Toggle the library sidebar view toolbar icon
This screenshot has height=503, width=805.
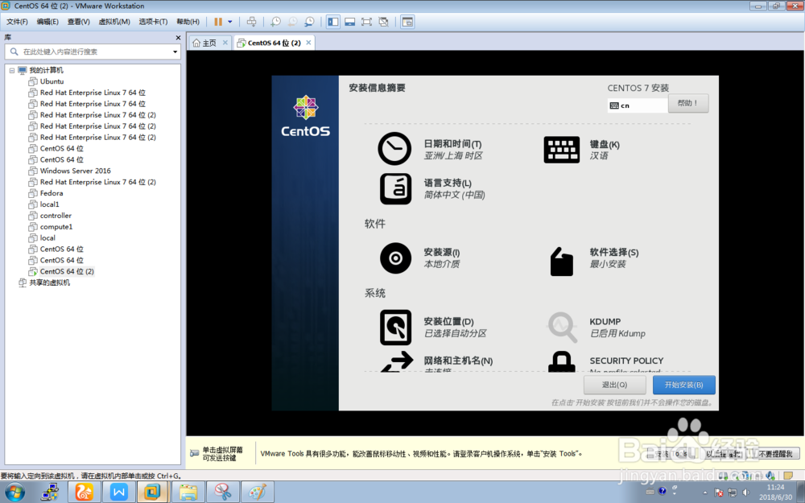click(333, 22)
